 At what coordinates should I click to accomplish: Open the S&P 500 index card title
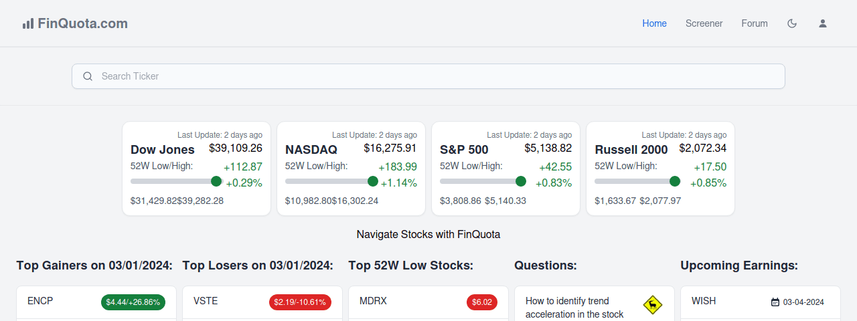(x=464, y=150)
